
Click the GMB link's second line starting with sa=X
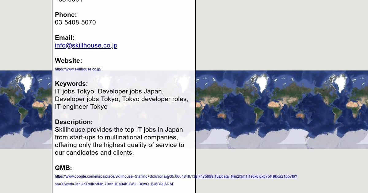pyautogui.click(x=114, y=184)
